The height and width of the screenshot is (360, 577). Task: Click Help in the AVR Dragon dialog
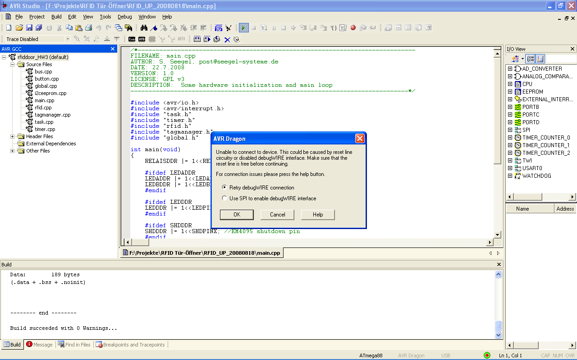[318, 215]
